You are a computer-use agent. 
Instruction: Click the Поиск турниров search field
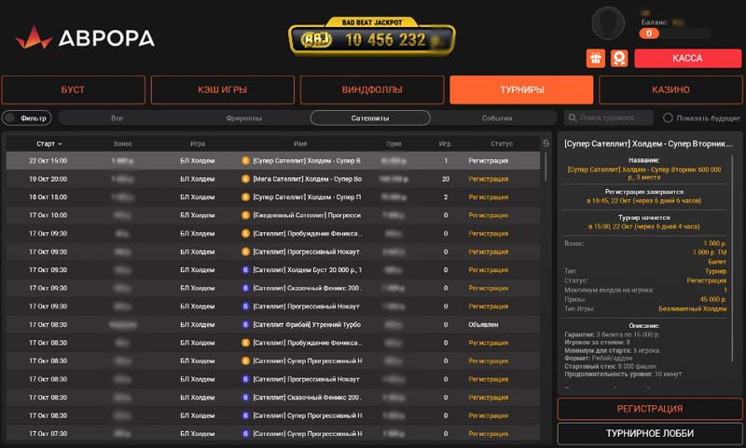pos(615,118)
